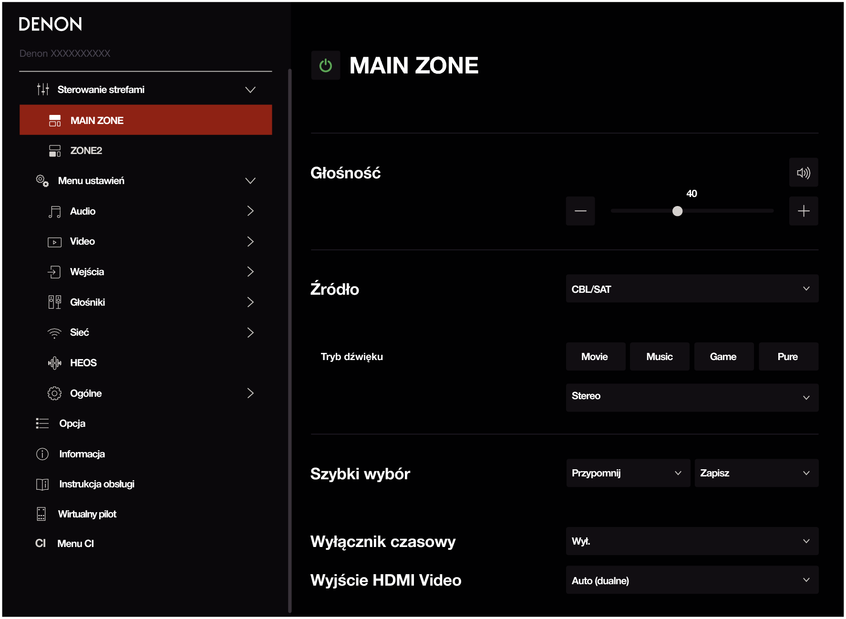This screenshot has width=846, height=619.
Task: Mute the volume with the speaker icon
Action: pyautogui.click(x=804, y=173)
